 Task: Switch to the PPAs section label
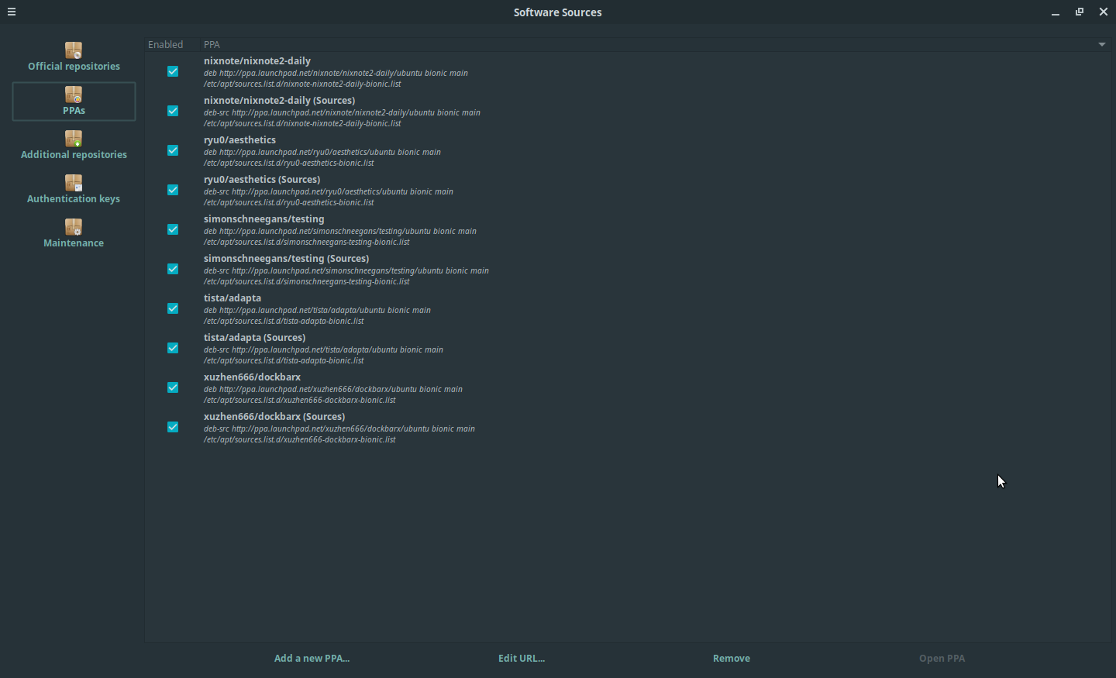click(x=74, y=111)
